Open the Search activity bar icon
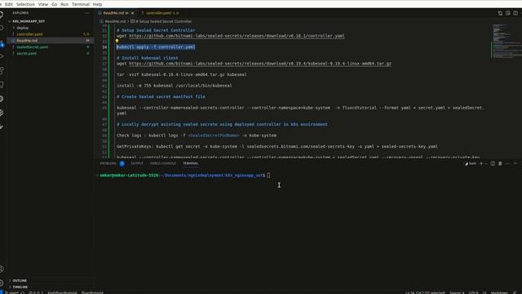The height and width of the screenshot is (294, 522). click(2, 28)
